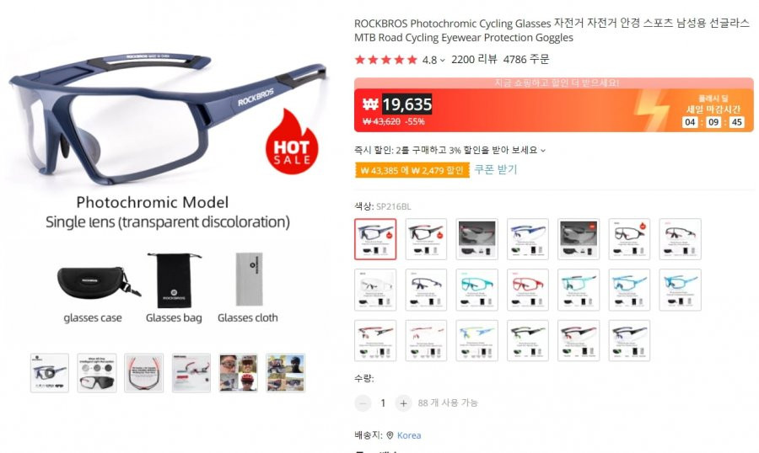
Task: Click the minus quantity decrease button
Action: 363,403
